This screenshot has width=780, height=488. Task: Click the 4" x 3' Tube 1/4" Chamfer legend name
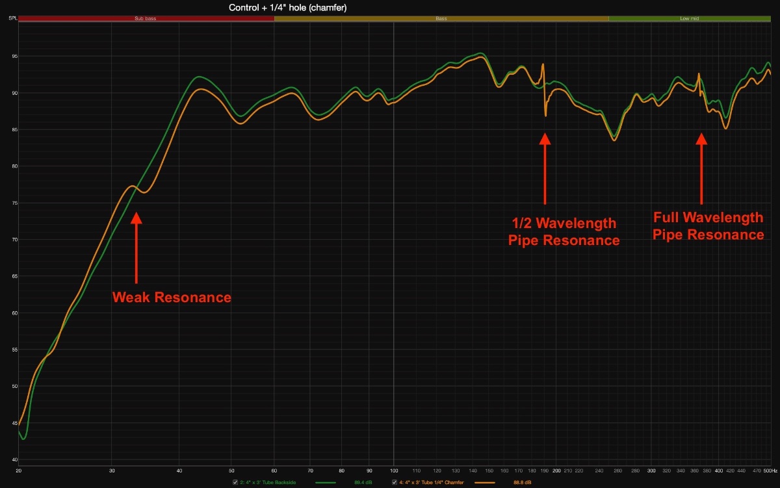tap(430, 482)
